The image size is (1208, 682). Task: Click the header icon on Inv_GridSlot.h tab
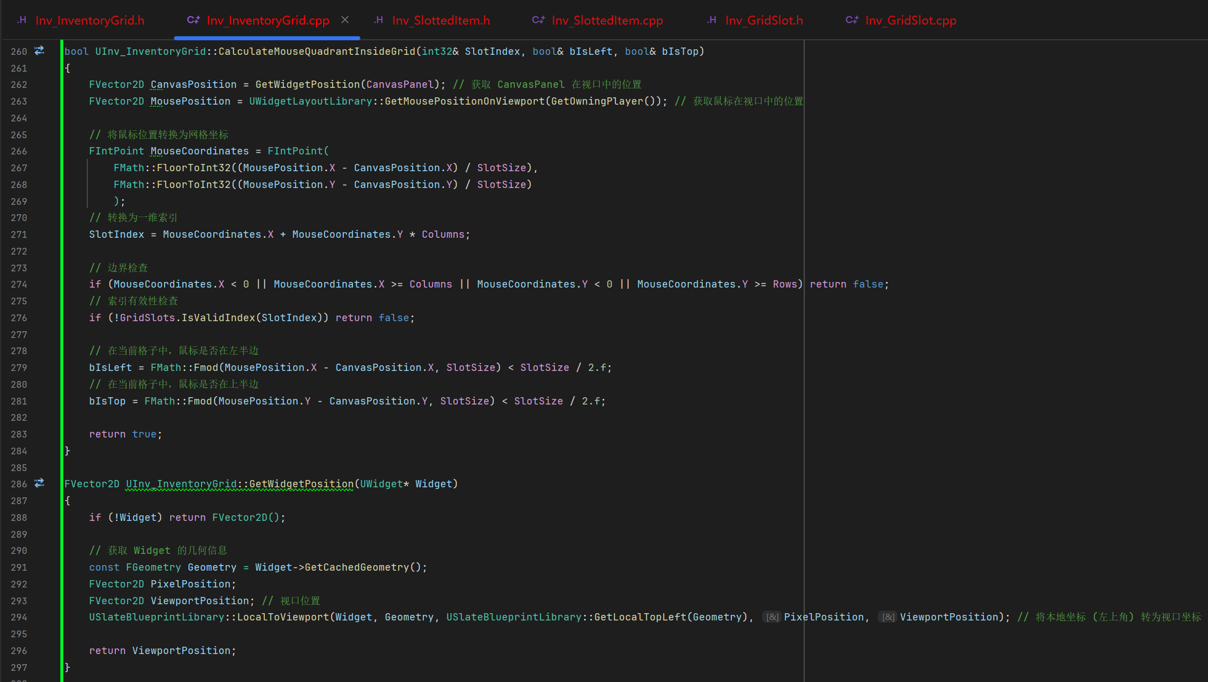coord(712,20)
